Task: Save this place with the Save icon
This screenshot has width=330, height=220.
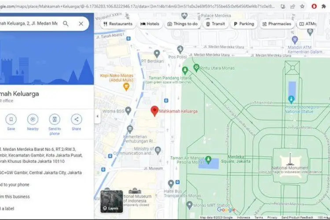Action: [x=11, y=119]
